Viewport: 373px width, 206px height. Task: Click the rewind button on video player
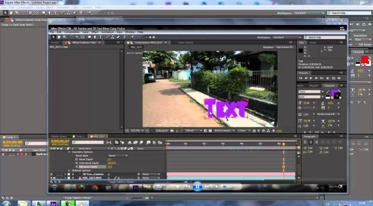pyautogui.click(x=188, y=187)
